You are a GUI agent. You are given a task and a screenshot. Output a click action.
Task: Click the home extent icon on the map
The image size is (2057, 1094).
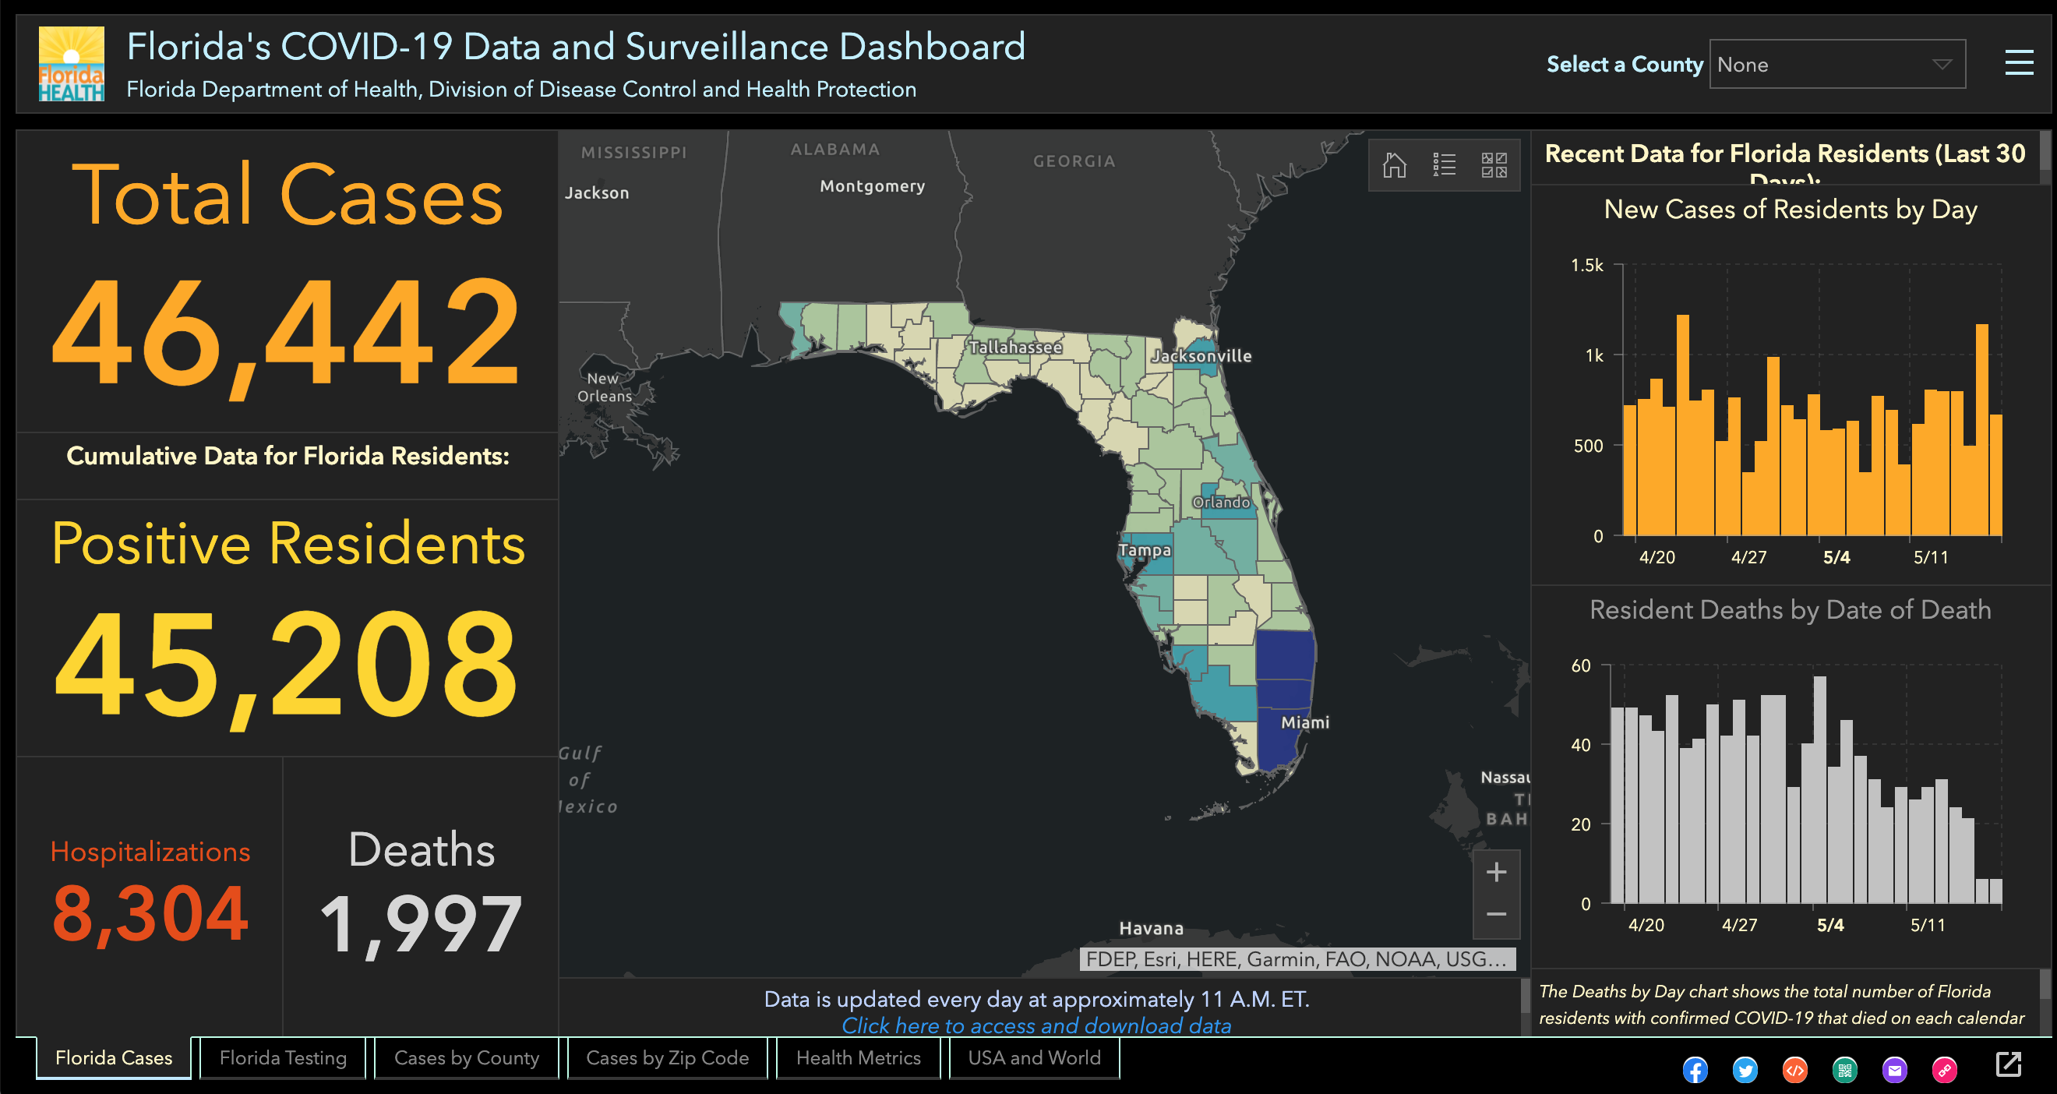[x=1394, y=164]
